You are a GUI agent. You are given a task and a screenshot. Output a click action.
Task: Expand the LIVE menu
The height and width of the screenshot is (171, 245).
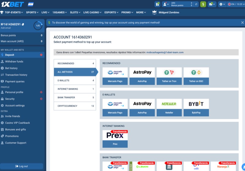coord(45,12)
